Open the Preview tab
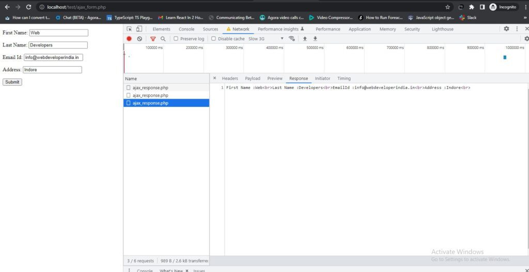Image resolution: width=529 pixels, height=272 pixels. coord(275,78)
